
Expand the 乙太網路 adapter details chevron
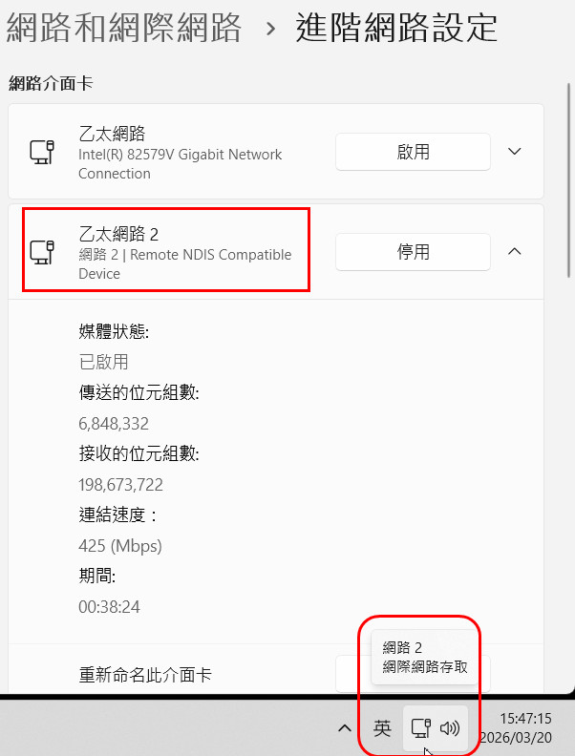tap(515, 151)
